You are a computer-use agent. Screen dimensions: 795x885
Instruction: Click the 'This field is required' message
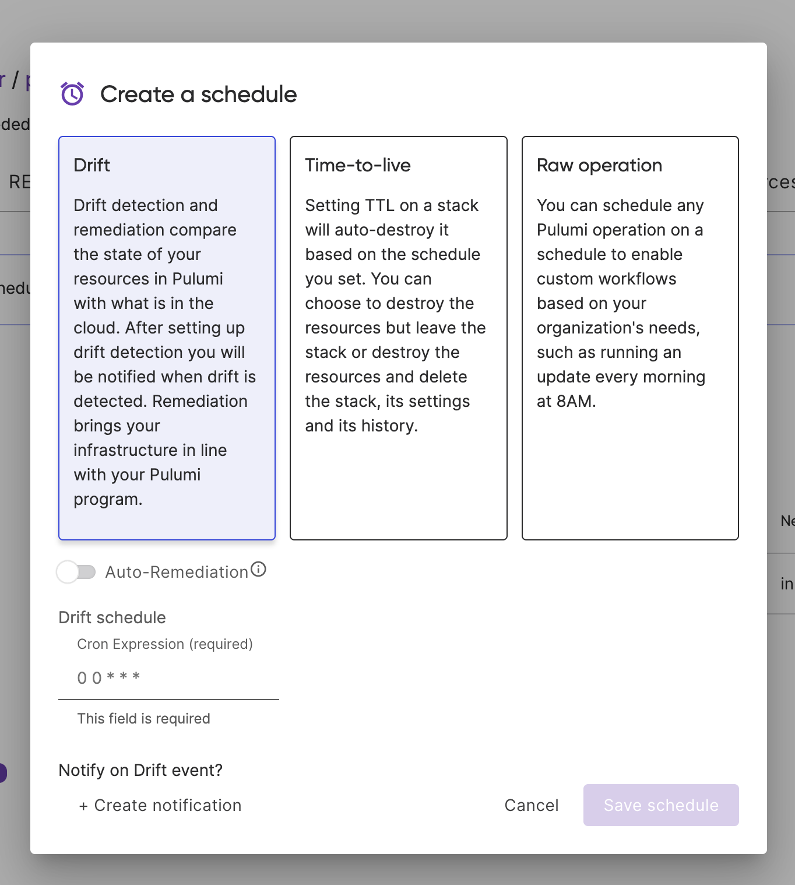(x=144, y=718)
